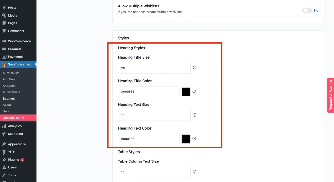The width and height of the screenshot is (334, 182).
Task: Focus the Table Column Text Size field
Action: point(154,172)
